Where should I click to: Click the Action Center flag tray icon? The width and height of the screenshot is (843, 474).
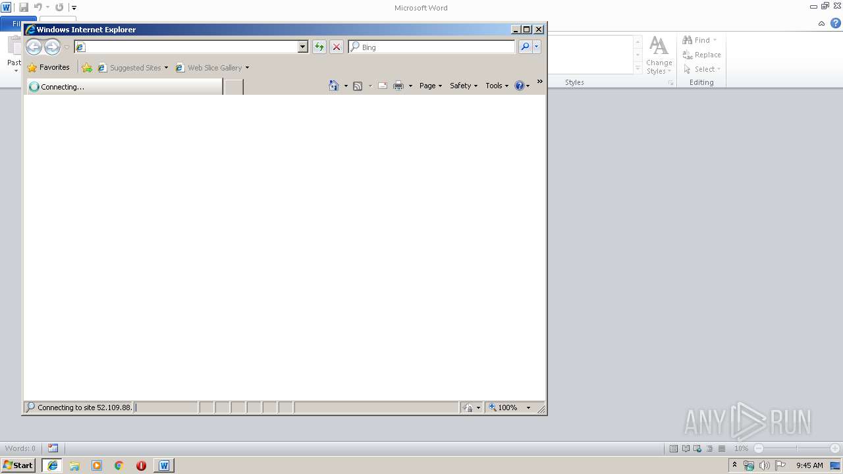780,465
